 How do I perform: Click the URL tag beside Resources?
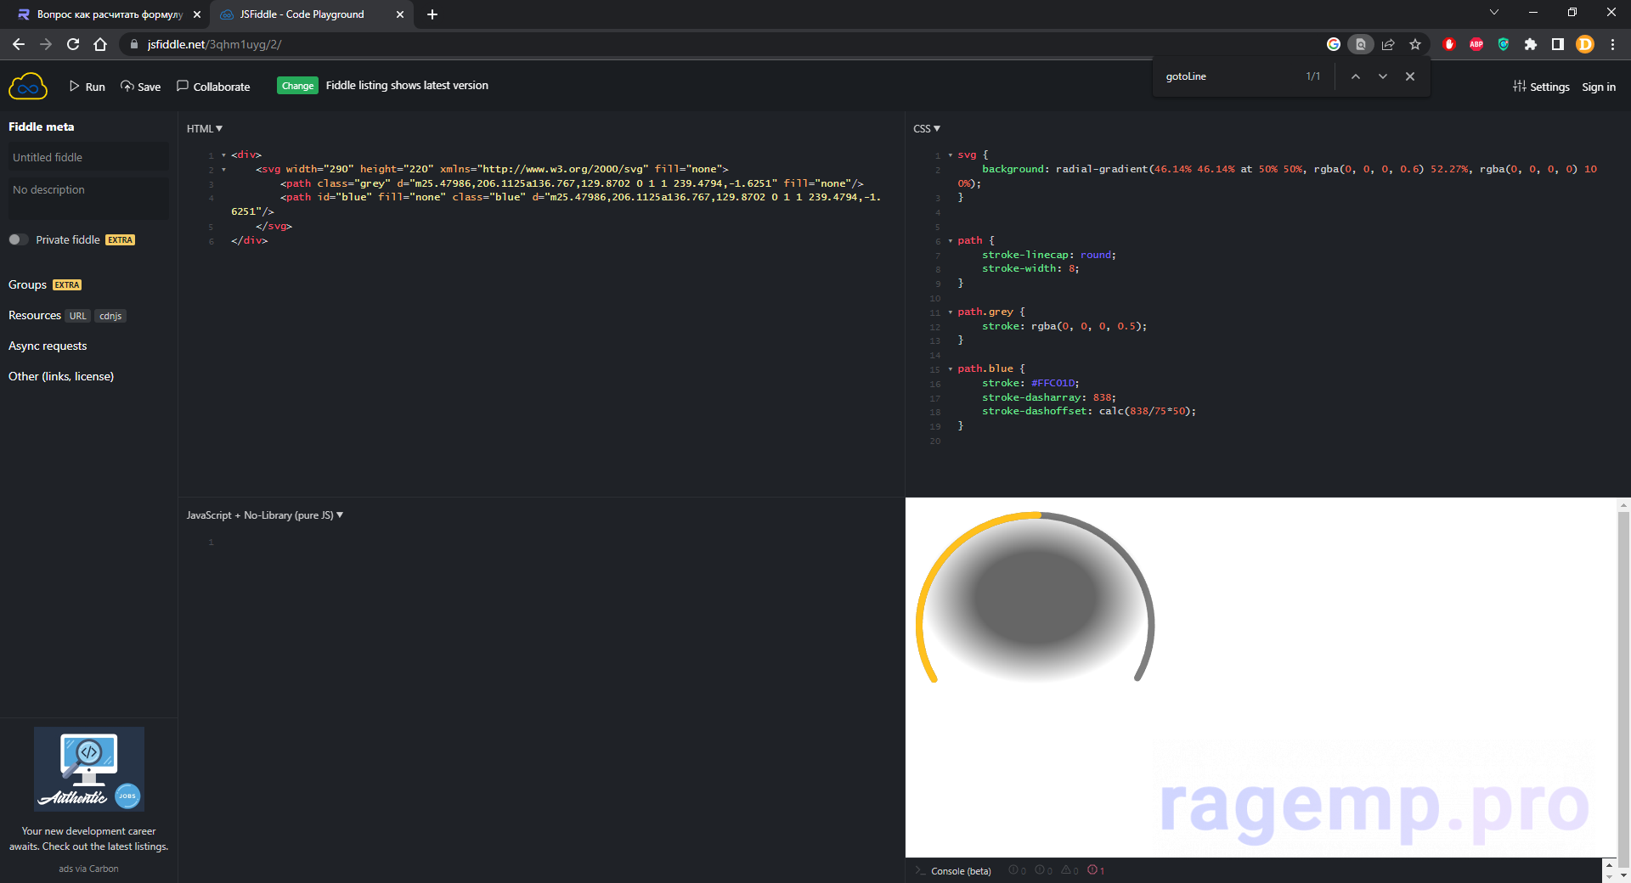pos(78,316)
